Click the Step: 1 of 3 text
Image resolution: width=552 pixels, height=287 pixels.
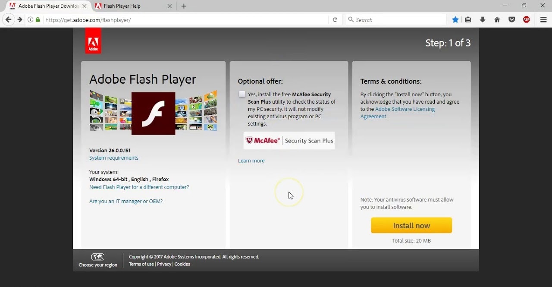448,43
